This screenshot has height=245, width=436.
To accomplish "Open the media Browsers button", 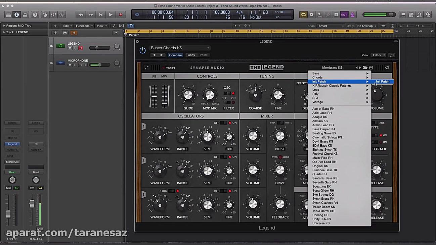I will point(427,15).
